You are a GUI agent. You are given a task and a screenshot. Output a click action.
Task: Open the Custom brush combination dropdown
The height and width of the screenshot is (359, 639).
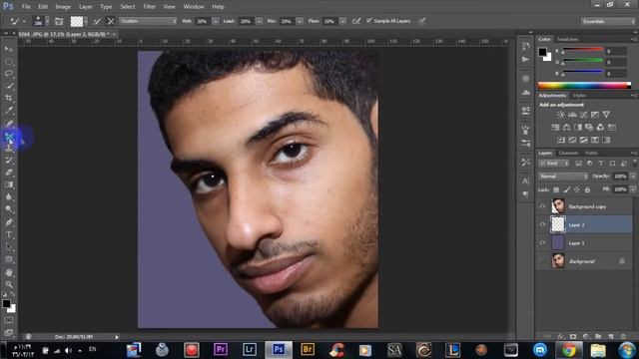[148, 21]
